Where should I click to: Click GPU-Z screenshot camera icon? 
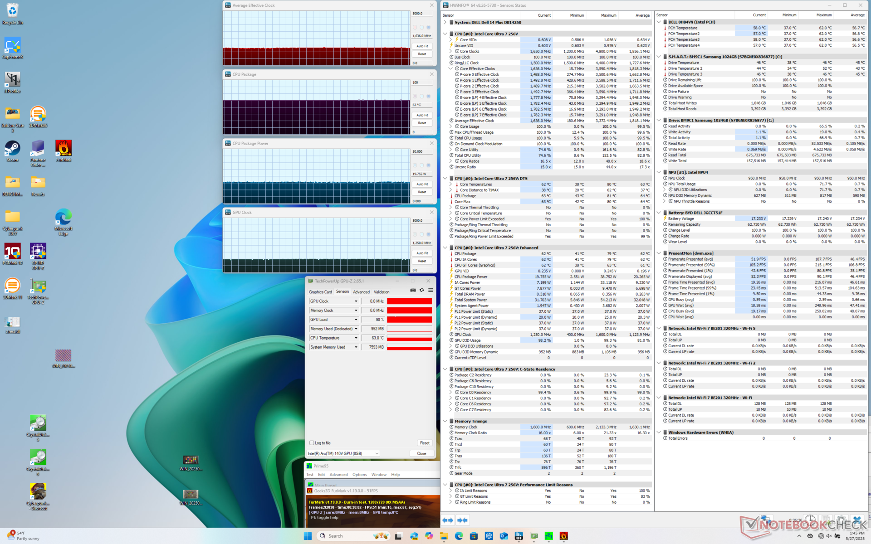(413, 290)
